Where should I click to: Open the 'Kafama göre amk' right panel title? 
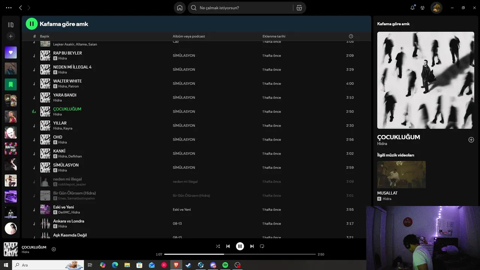click(393, 24)
